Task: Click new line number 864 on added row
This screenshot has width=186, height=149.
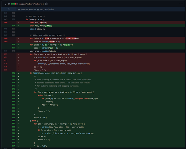Action: tap(13, 26)
